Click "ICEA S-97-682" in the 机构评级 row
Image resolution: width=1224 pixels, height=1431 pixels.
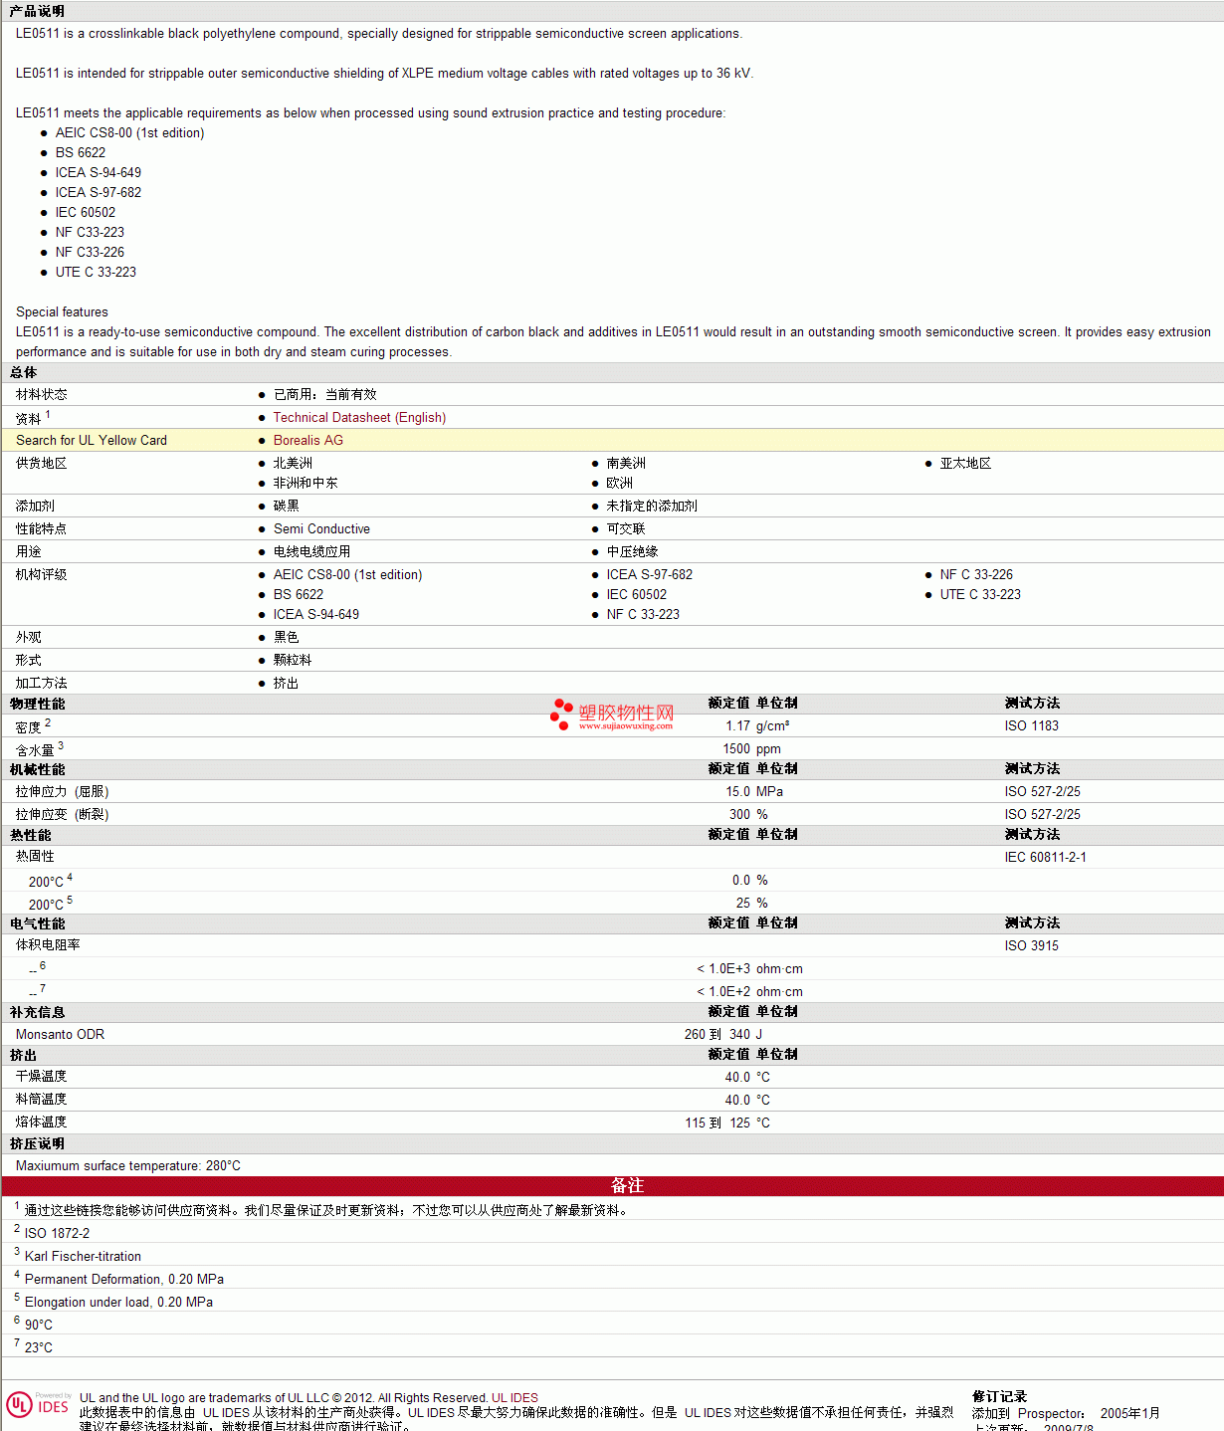650,575
